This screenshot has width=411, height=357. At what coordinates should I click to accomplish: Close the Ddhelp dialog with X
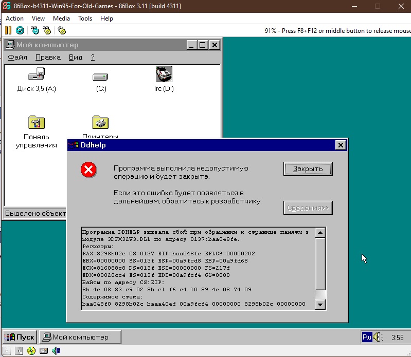[341, 145]
